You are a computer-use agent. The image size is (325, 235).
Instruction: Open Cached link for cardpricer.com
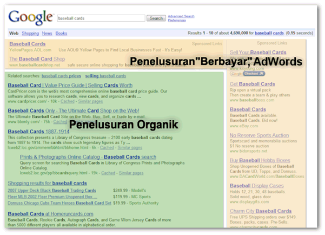[x=68, y=101]
